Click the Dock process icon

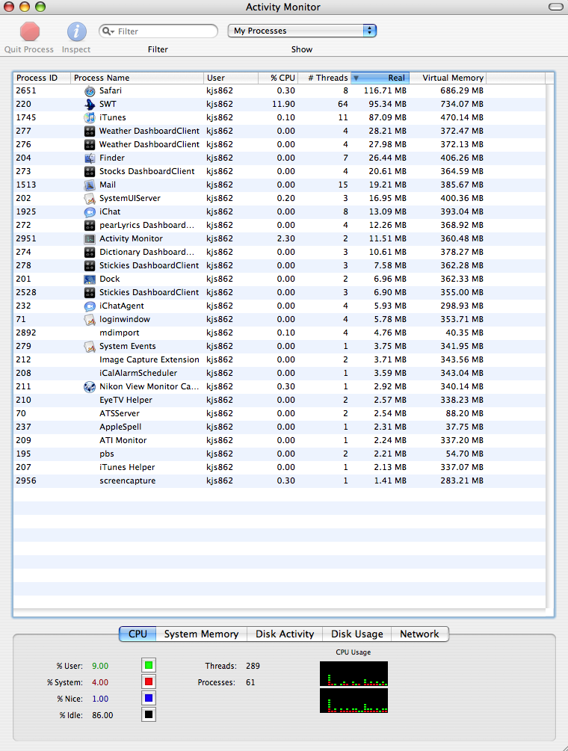[90, 279]
